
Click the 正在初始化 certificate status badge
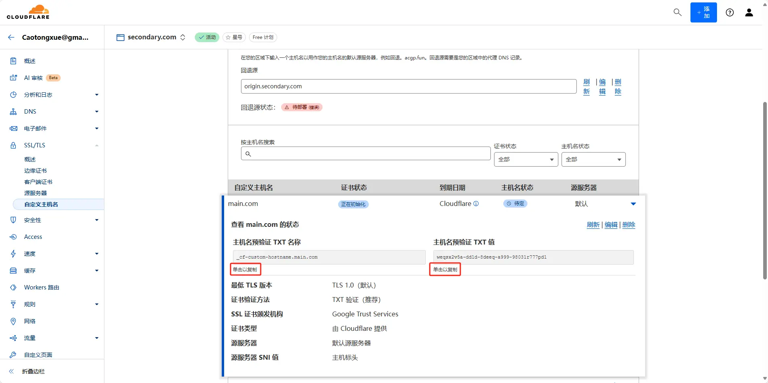click(x=353, y=204)
